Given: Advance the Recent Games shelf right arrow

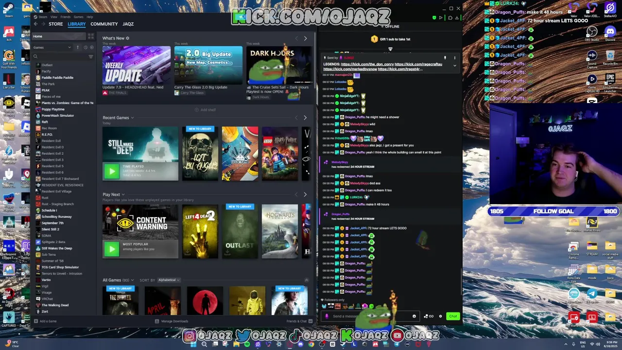Looking at the screenshot, I should click(x=305, y=118).
